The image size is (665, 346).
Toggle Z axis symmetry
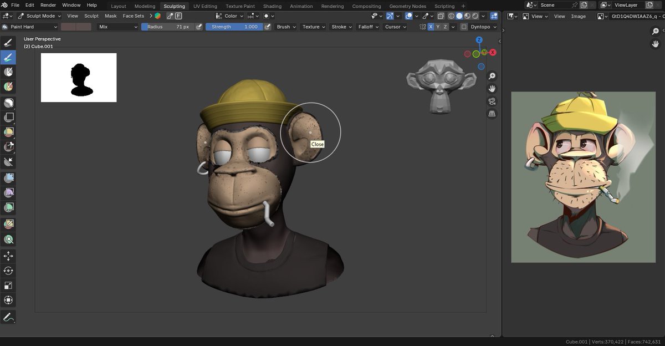[446, 27]
